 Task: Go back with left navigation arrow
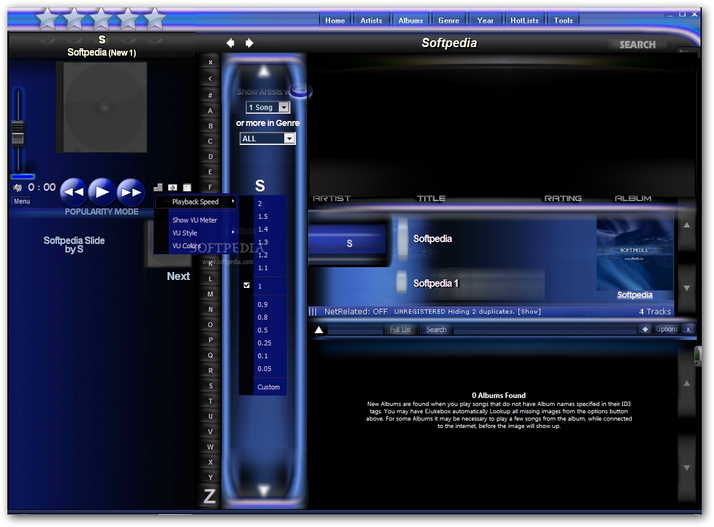click(x=230, y=43)
